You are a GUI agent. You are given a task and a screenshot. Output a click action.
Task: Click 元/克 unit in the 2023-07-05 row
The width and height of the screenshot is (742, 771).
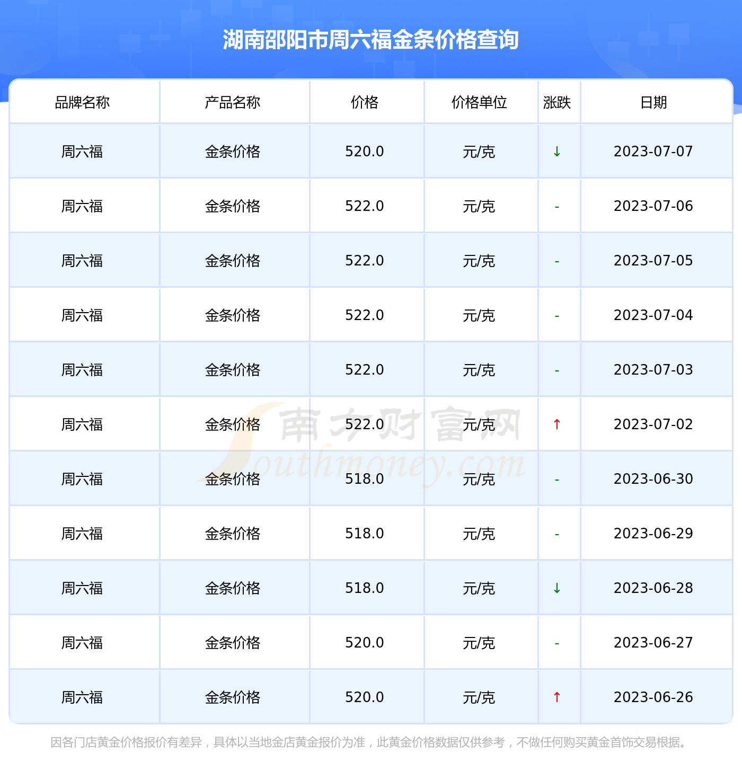(479, 261)
